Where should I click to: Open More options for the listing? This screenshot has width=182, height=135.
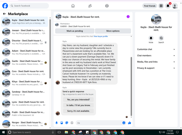click(x=113, y=31)
